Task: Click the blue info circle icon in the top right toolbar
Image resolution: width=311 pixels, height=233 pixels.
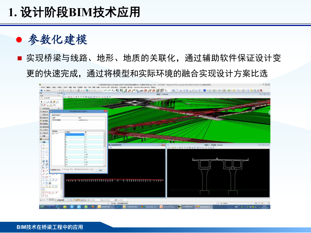Action: coord(248,90)
